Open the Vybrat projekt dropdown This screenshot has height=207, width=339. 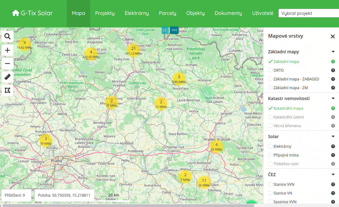pyautogui.click(x=309, y=13)
